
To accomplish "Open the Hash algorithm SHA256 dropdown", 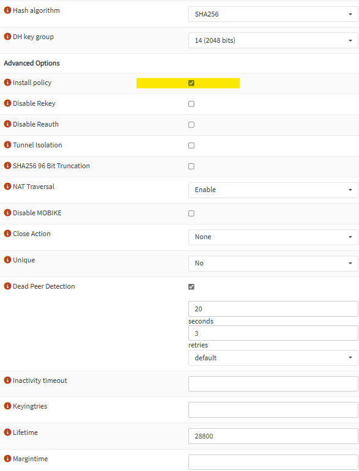I will tap(273, 14).
